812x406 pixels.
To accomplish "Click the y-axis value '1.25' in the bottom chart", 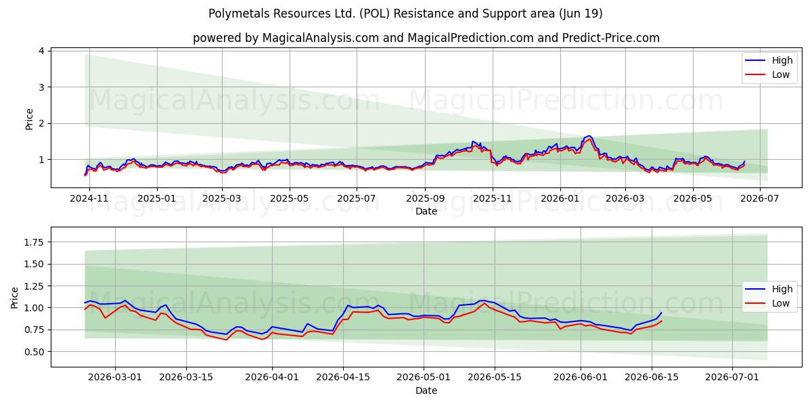I will pos(34,286).
